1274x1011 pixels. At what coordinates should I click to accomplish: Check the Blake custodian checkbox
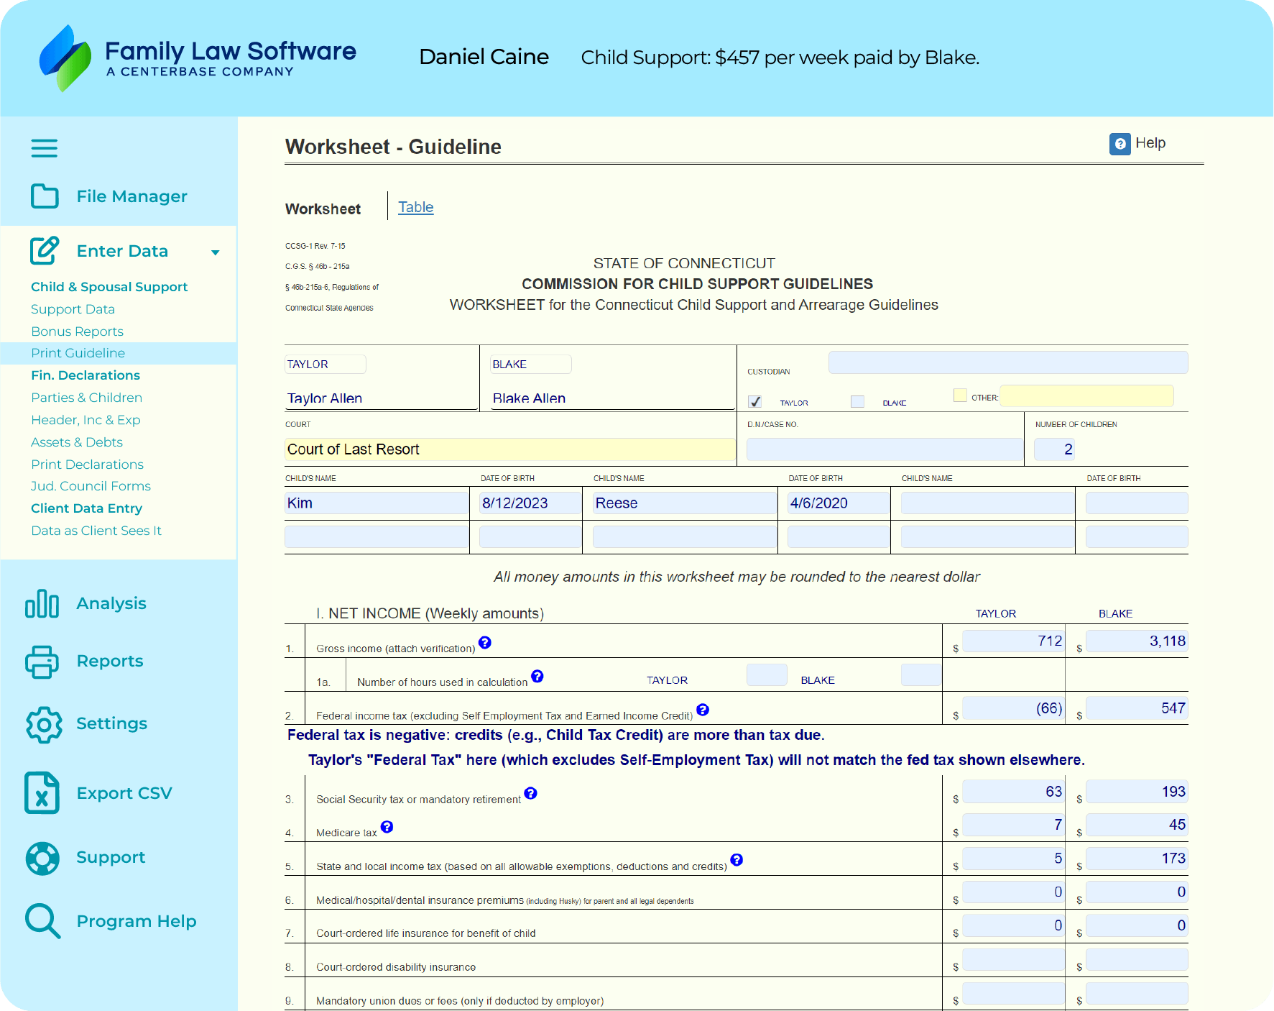[x=857, y=401]
